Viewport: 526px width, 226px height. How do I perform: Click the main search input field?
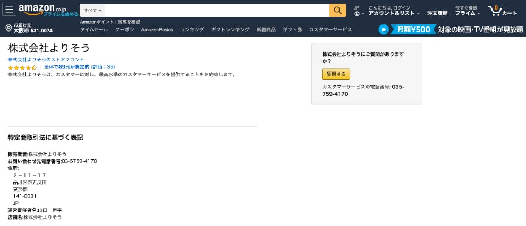(x=217, y=11)
